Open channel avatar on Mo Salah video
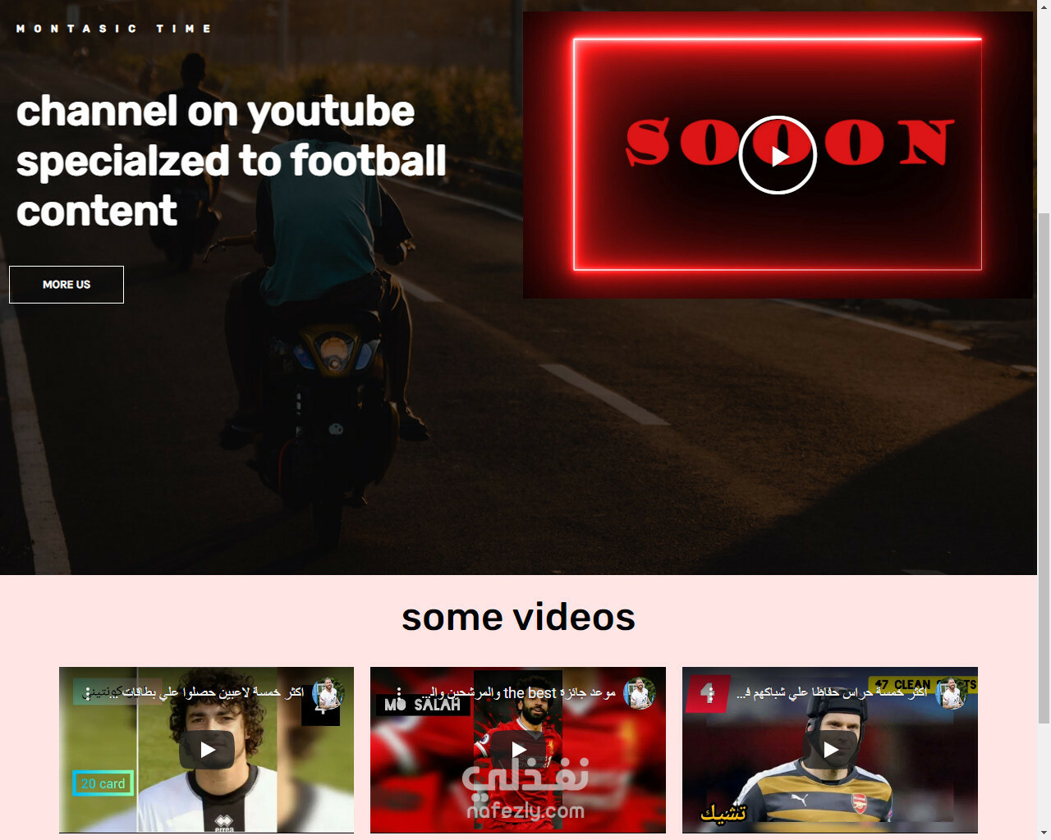 coord(640,693)
